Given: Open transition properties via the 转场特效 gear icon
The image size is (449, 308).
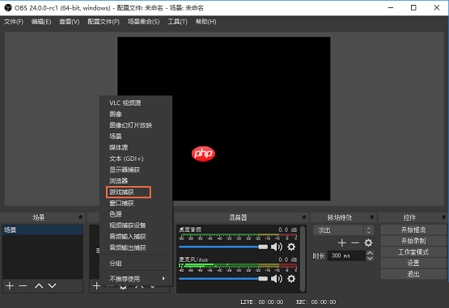Looking at the screenshot, I should [368, 243].
